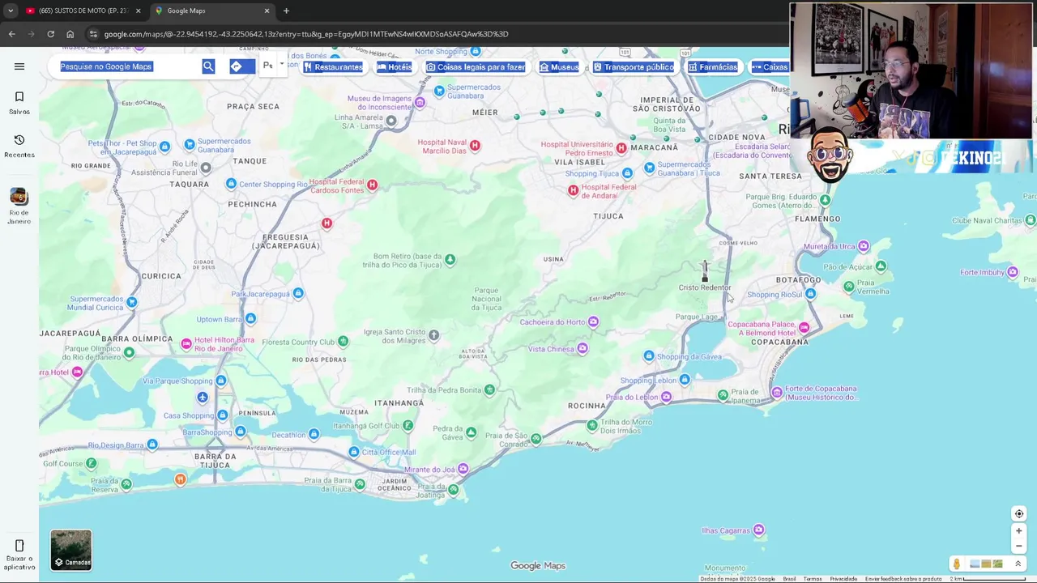Zoom in with the plus button
Viewport: 1037px width, 583px height.
tap(1019, 531)
